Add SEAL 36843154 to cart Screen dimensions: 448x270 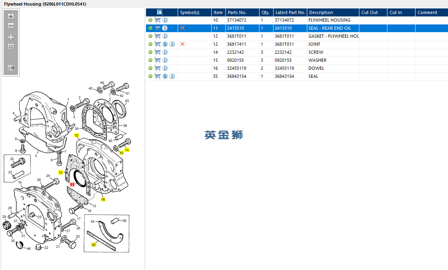tap(158, 76)
